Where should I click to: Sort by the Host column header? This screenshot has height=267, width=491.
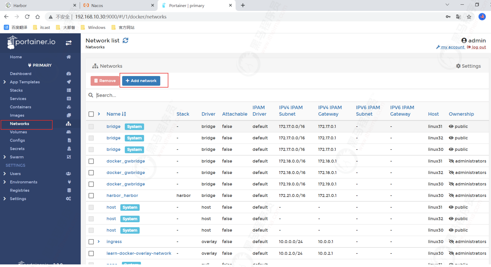click(x=433, y=114)
